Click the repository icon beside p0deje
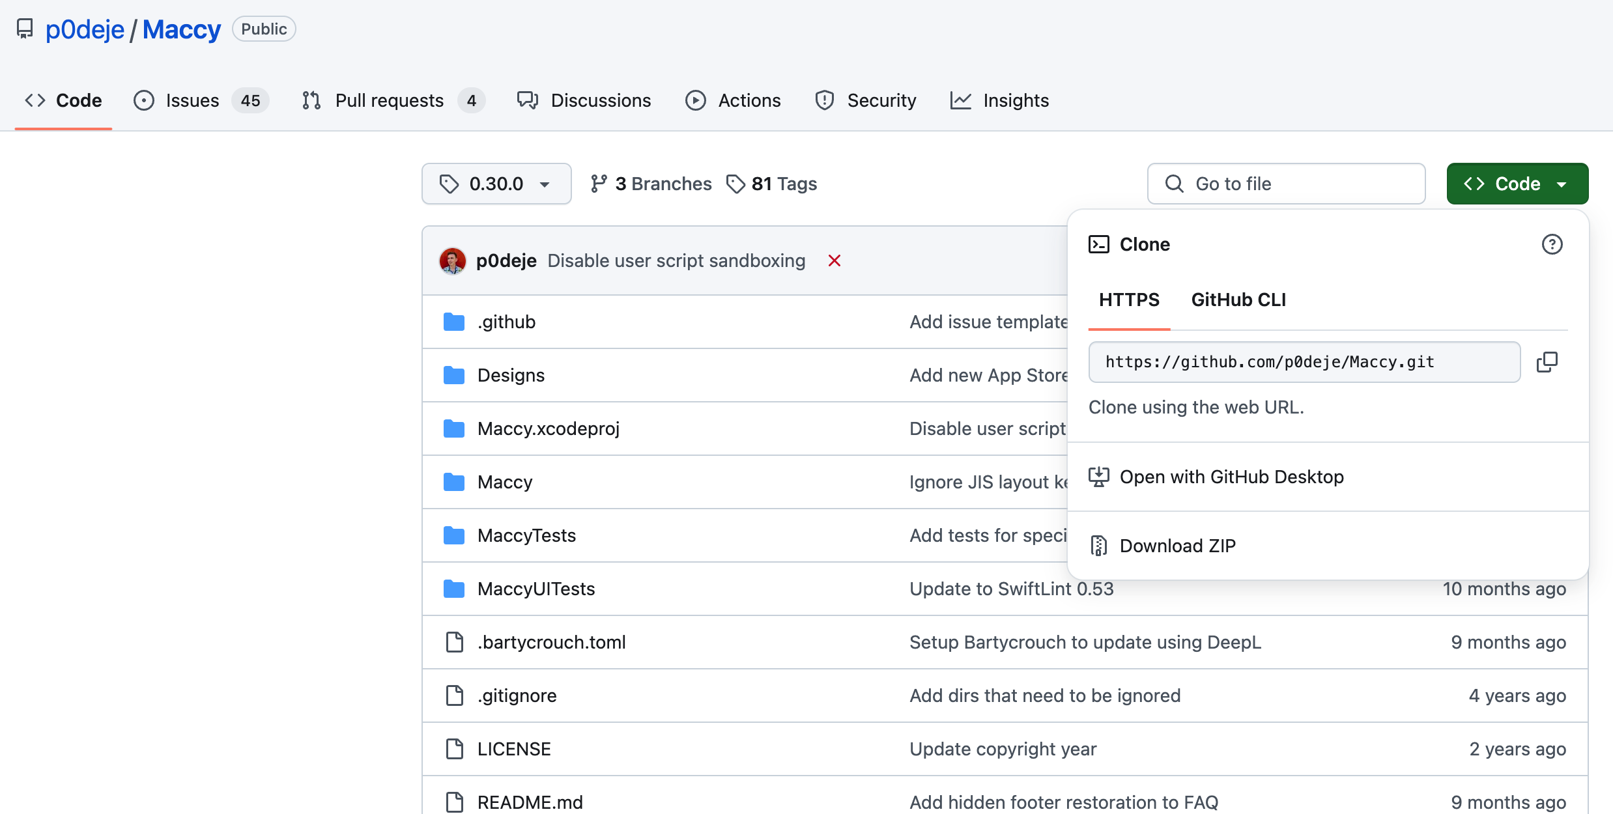This screenshot has width=1613, height=814. (25, 29)
